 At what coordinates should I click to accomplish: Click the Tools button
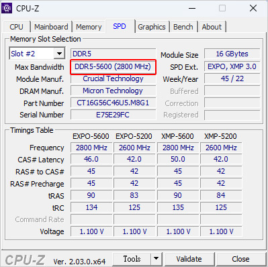132,259
